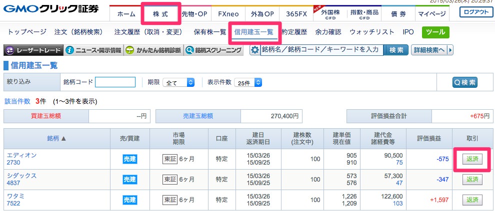Screen dimensions: 495x213
Task: Click 売建玉総額 value 270,400円
Action: pos(284,116)
